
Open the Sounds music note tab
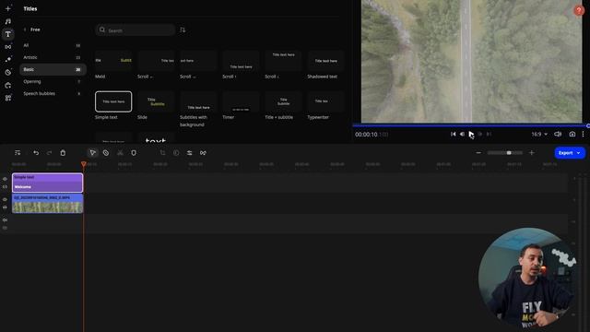pos(8,21)
